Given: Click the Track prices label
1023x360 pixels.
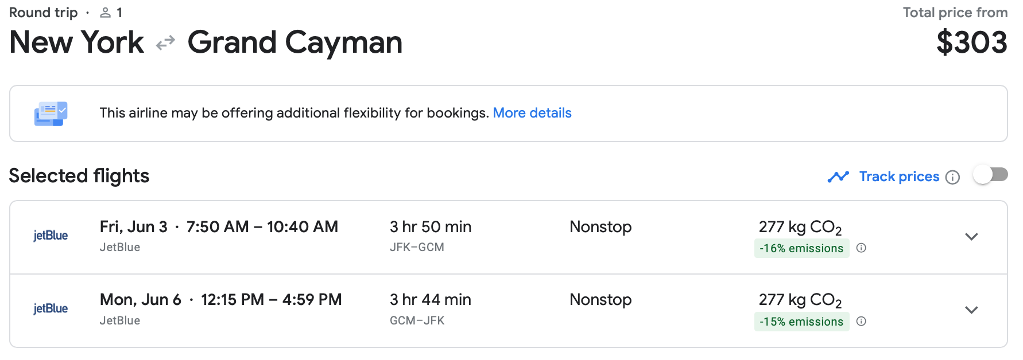Looking at the screenshot, I should pyautogui.click(x=899, y=177).
